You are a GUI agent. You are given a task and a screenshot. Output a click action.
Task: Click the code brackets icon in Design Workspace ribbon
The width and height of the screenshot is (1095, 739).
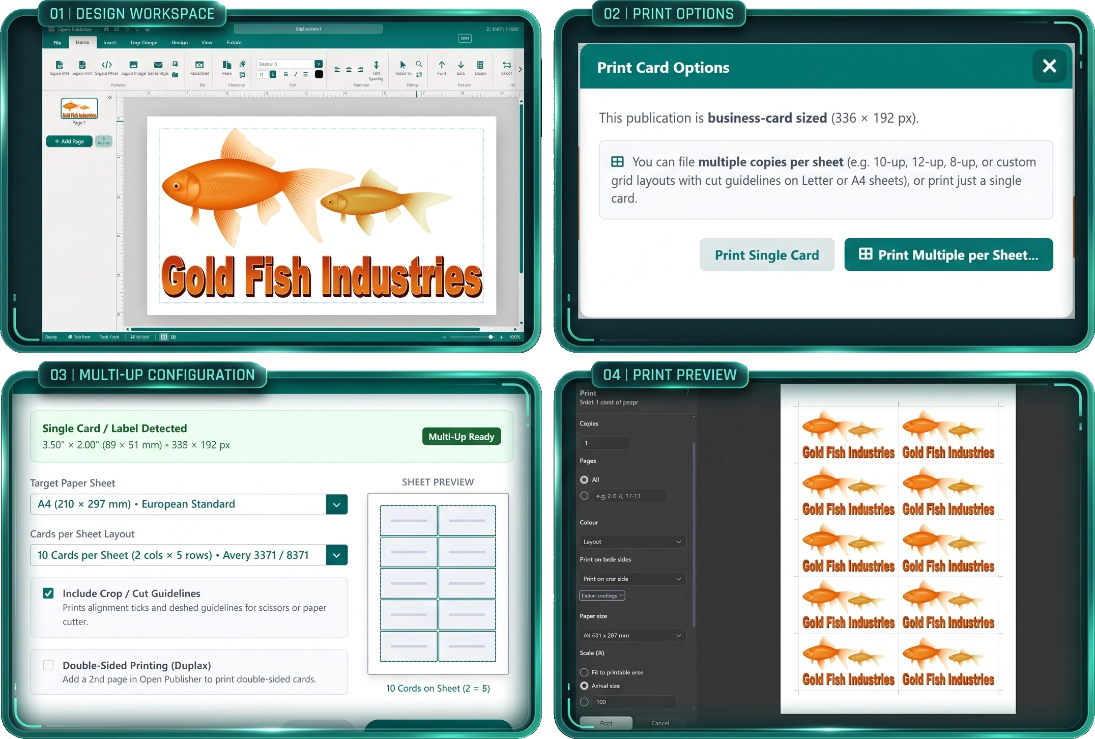106,65
